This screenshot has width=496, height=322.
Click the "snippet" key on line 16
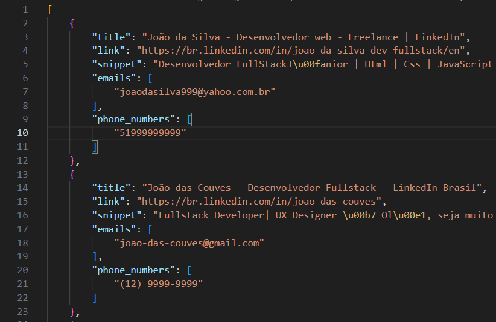[116, 215]
